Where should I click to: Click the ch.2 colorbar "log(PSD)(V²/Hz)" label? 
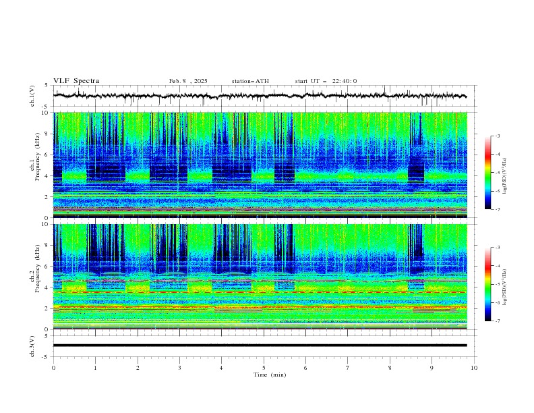pos(504,287)
